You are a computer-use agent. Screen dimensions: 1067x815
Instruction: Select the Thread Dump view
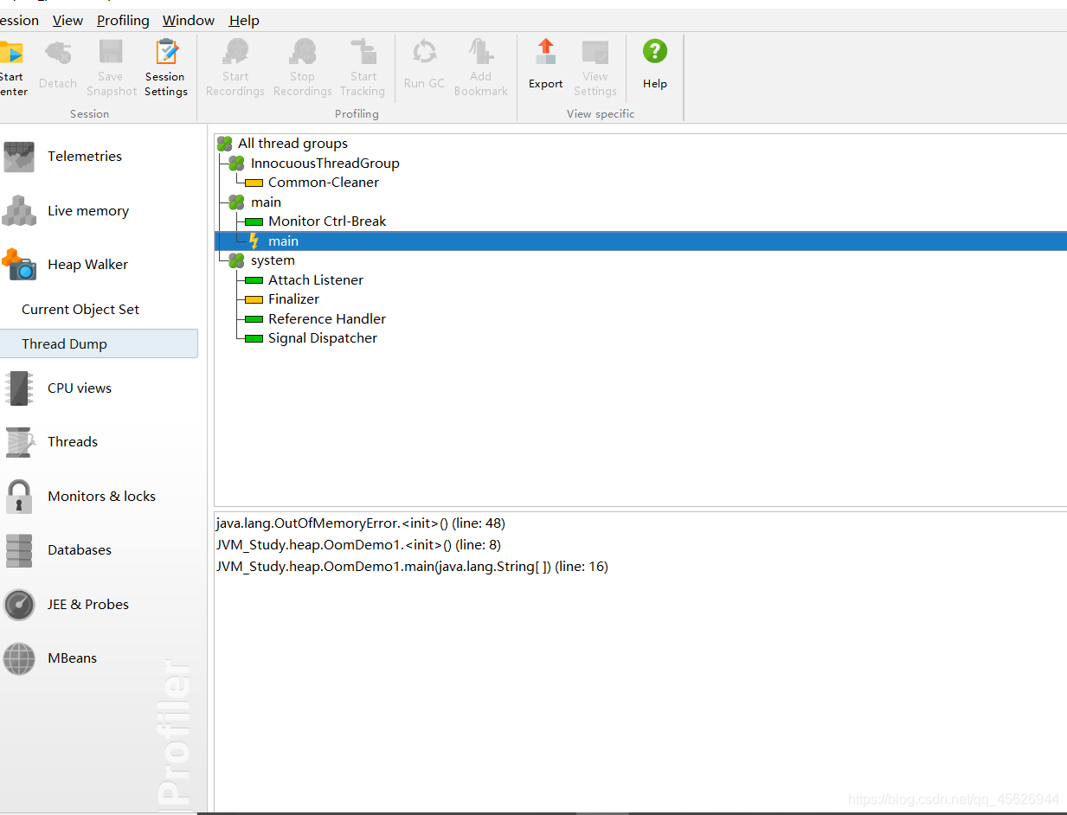pos(99,343)
